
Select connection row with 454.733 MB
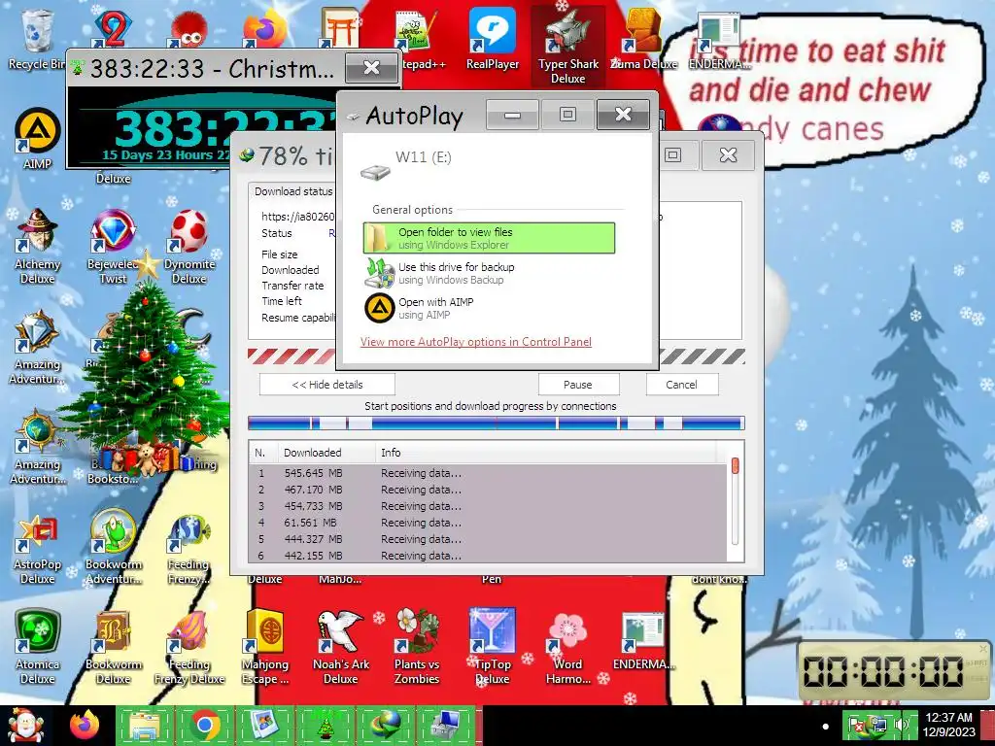click(x=489, y=506)
